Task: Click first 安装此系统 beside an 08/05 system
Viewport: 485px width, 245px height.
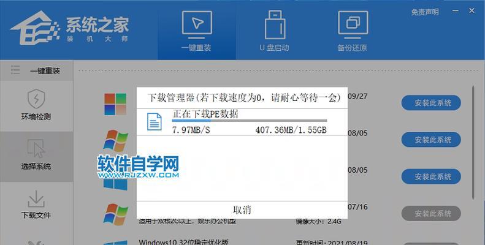Action: 431,140
